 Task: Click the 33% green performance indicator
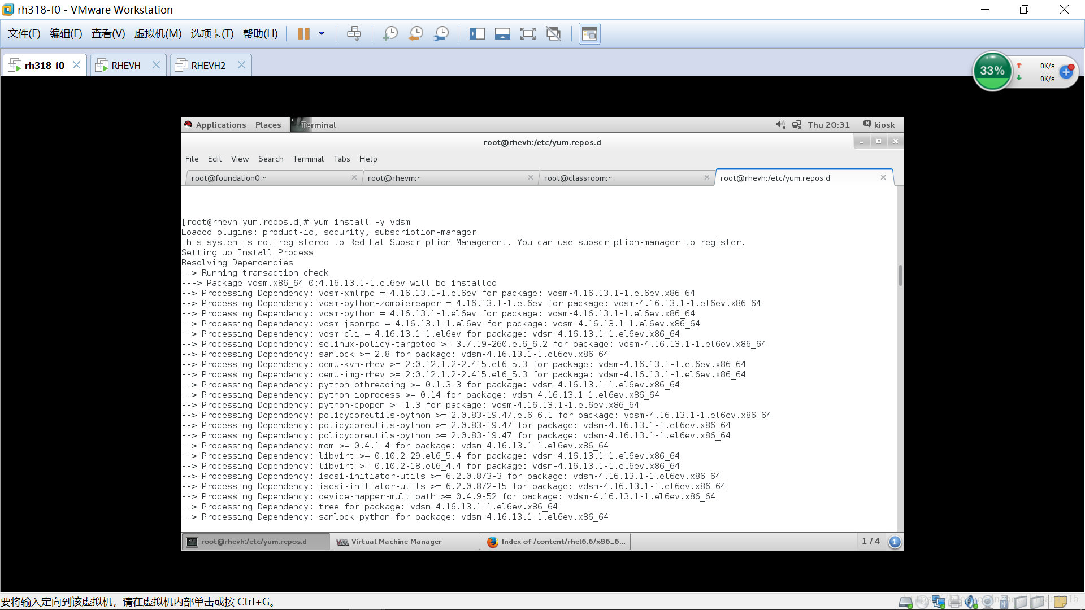pos(992,71)
